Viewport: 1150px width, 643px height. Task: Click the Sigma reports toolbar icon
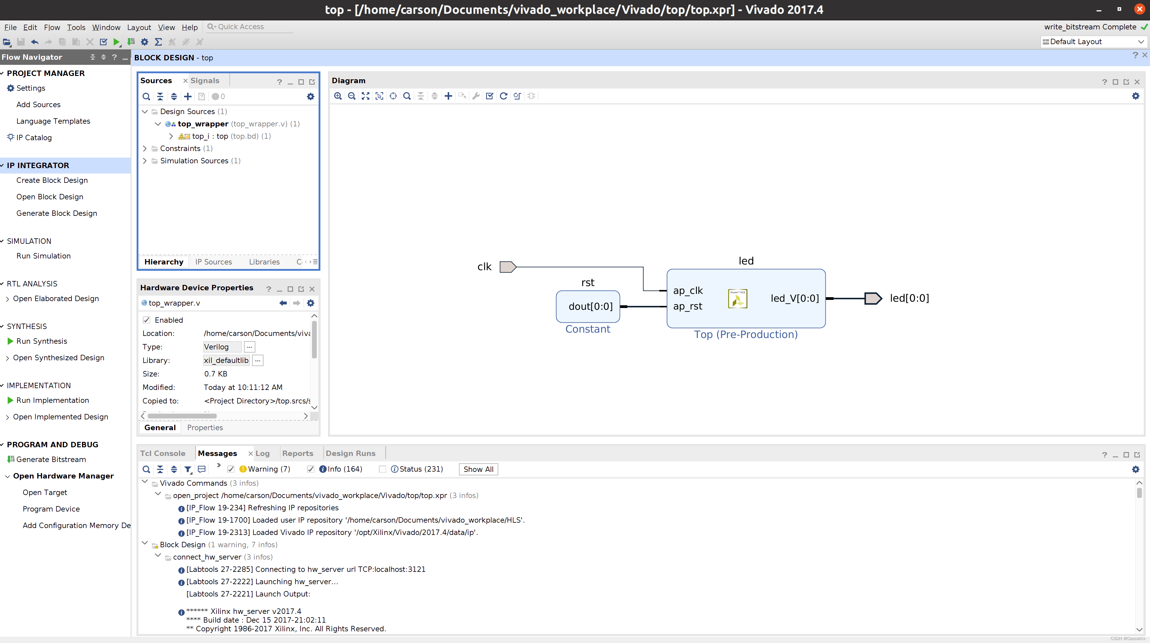point(158,42)
